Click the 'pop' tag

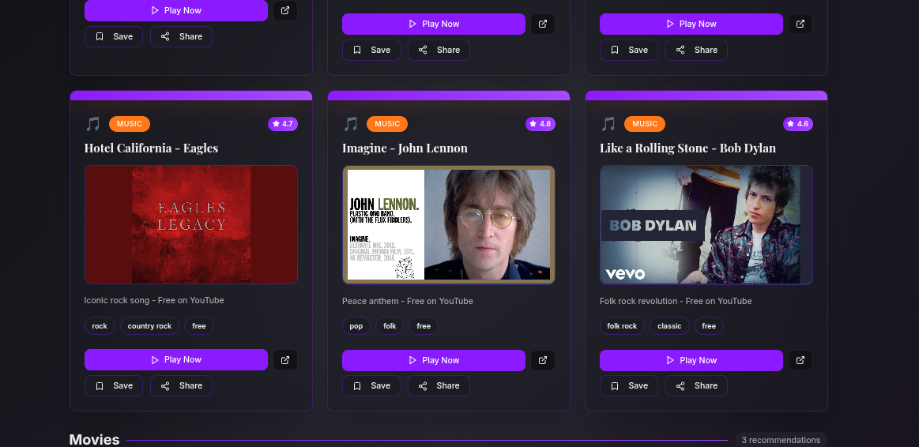tap(356, 325)
